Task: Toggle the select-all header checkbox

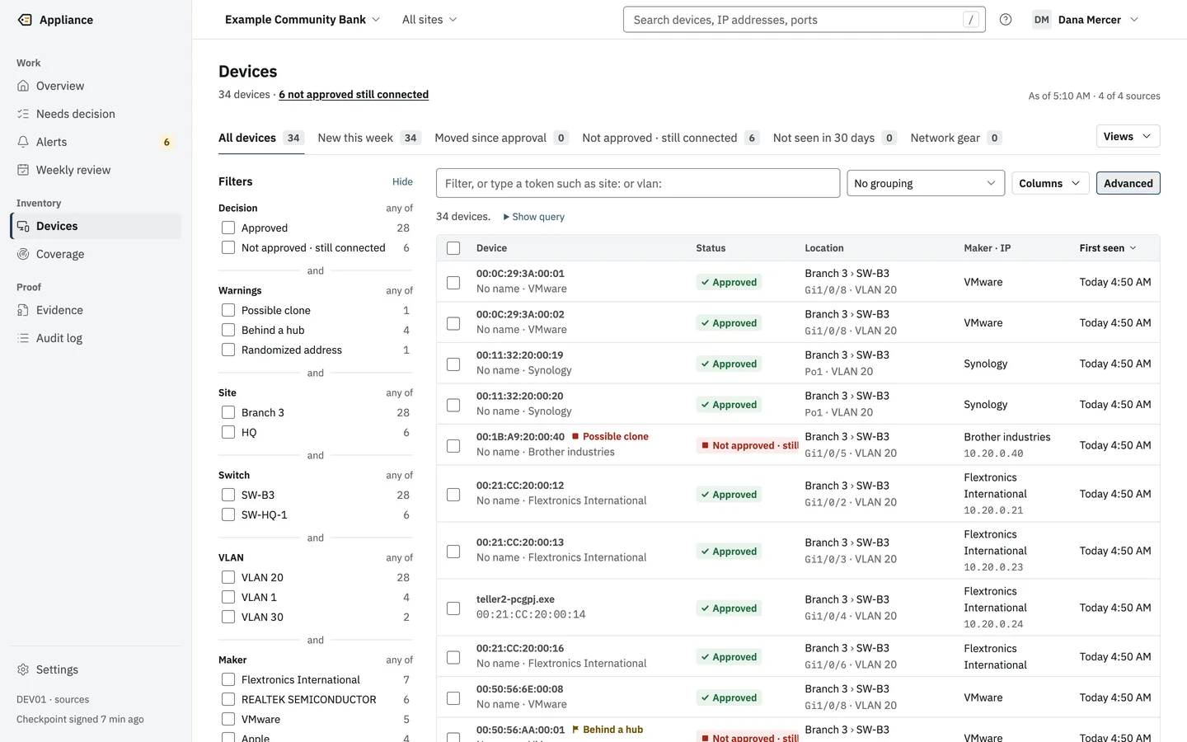Action: [x=453, y=248]
